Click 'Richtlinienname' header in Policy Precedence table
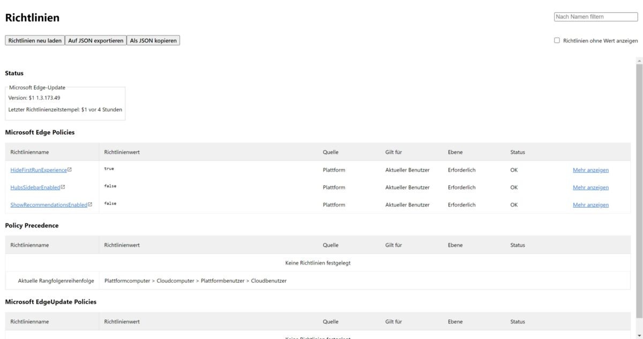This screenshot has width=643, height=339. [29, 245]
